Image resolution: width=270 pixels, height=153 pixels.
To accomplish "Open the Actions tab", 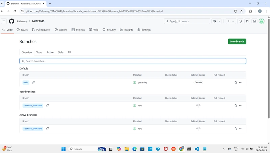I will pos(61,30).
